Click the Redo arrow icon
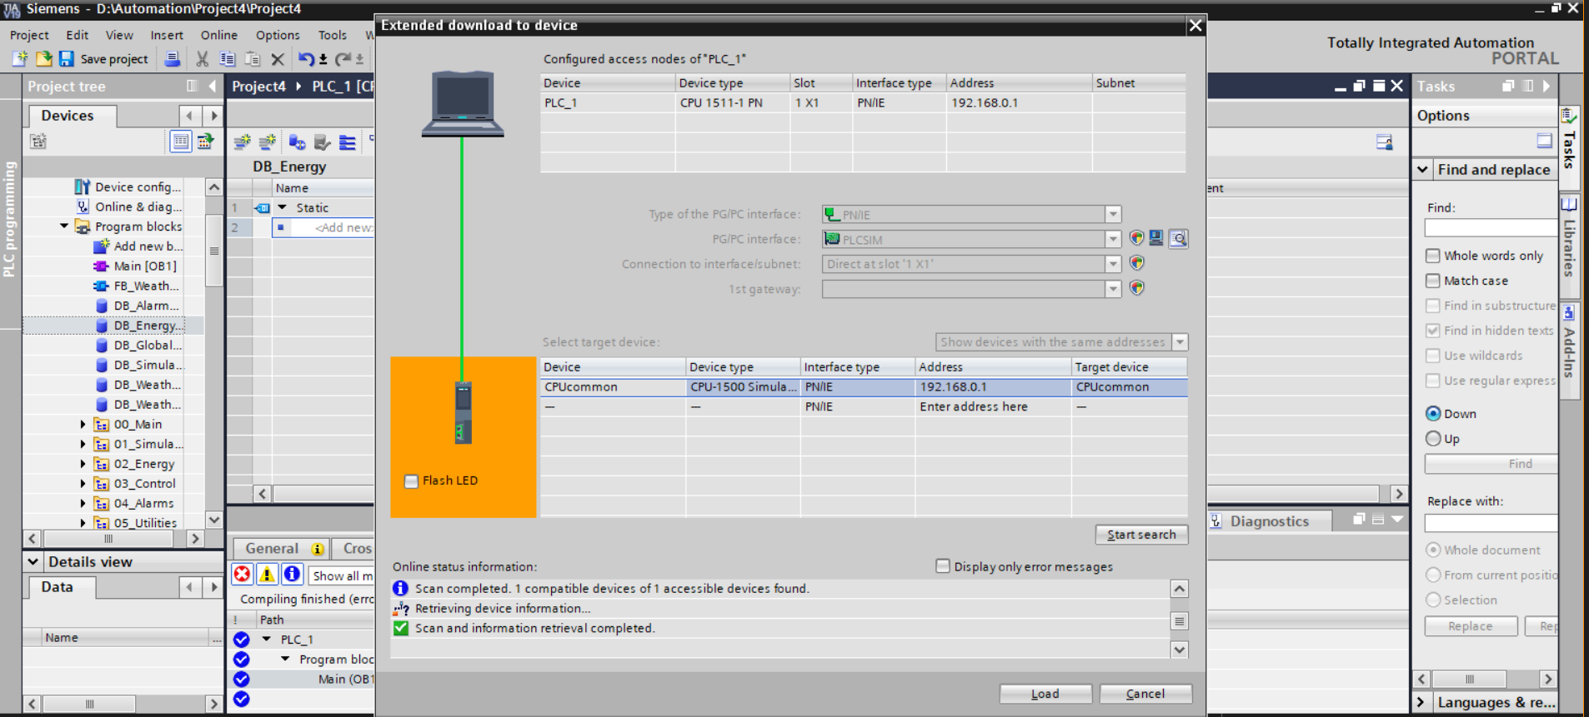1589x717 pixels. [343, 58]
